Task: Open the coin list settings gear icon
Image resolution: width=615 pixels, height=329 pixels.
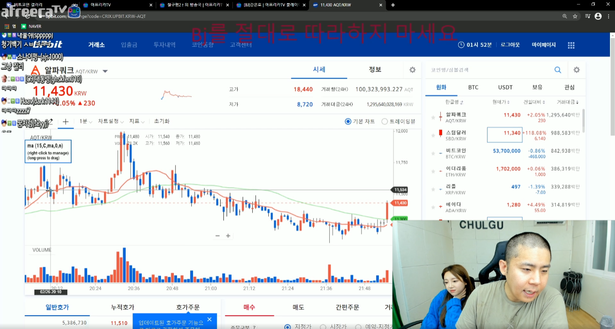Action: pos(576,70)
